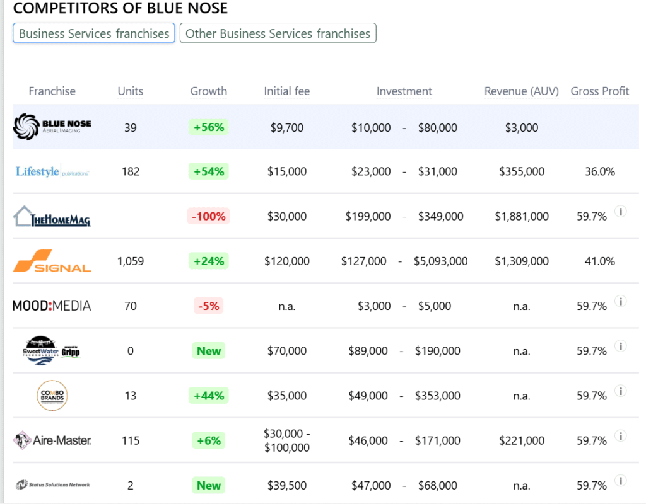Click the 182 units value

pyautogui.click(x=130, y=171)
